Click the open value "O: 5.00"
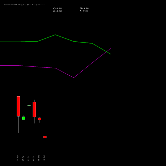 point(57,11)
